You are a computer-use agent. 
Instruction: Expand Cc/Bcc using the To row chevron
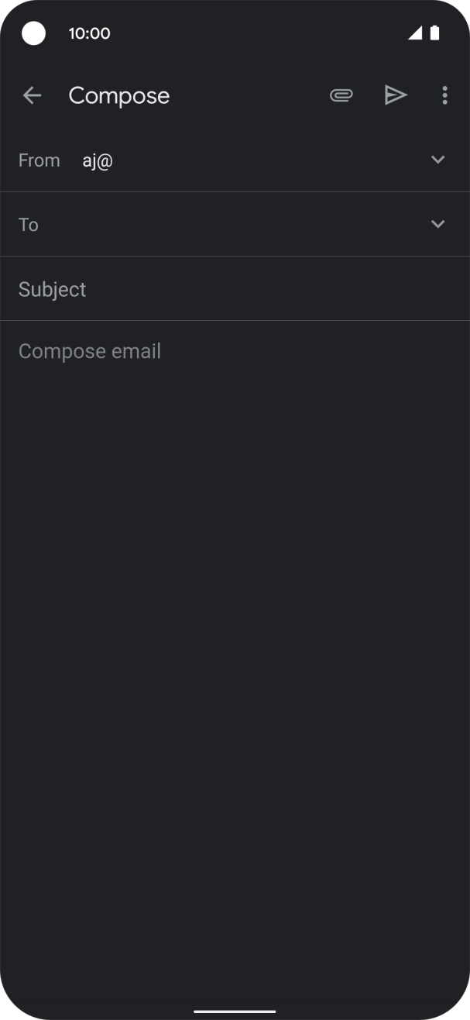438,224
